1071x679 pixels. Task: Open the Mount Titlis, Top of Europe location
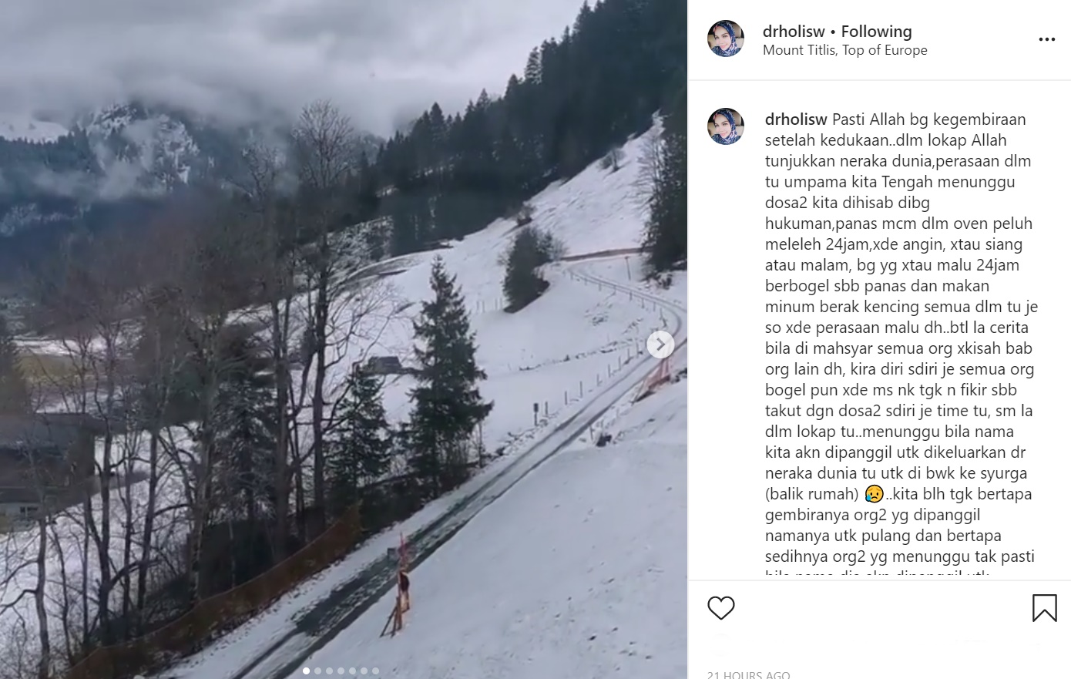[844, 50]
